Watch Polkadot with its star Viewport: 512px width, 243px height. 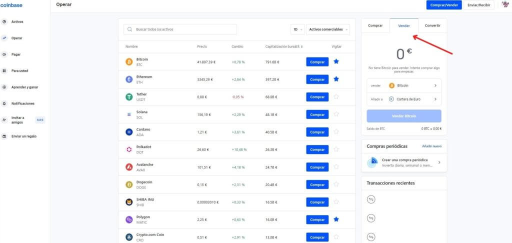pyautogui.click(x=336, y=149)
